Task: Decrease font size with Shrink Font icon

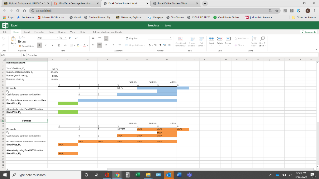Action: click(x=76, y=38)
